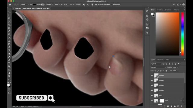Select the Eraser tool
Viewport: 193px width, 108px height.
coord(9,47)
